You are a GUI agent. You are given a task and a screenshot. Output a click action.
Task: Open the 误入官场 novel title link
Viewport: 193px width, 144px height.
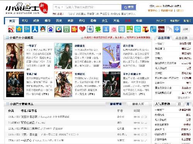point(128,46)
